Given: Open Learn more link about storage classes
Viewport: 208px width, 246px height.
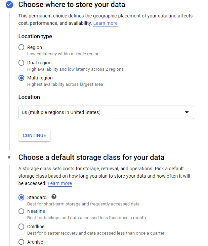Looking at the screenshot, I should click(x=60, y=183).
